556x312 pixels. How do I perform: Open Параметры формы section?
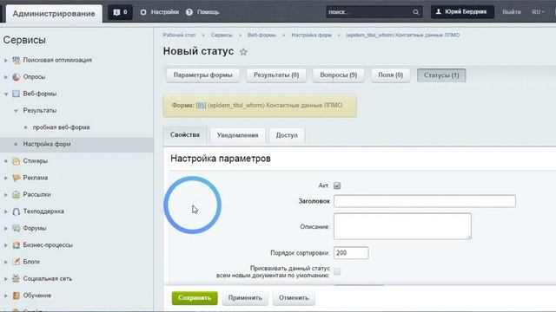point(202,75)
